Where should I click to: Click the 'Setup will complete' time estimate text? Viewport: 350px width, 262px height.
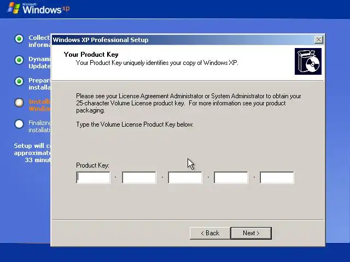click(33, 153)
